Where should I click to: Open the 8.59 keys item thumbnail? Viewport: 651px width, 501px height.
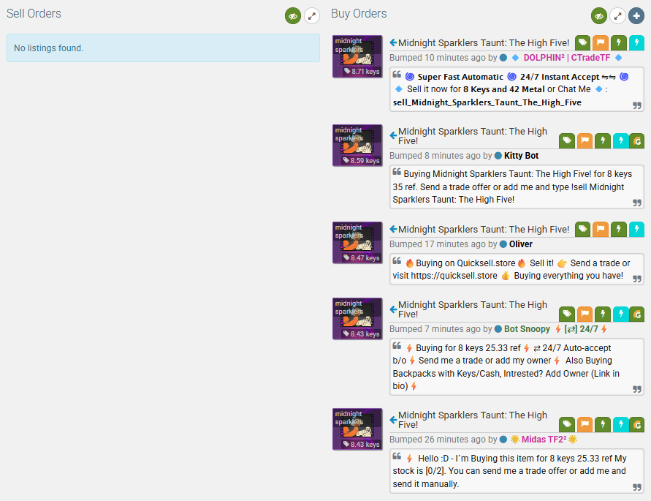[357, 146]
